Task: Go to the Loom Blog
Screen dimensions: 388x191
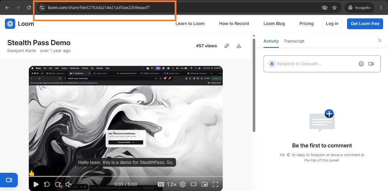Action: [x=274, y=24]
